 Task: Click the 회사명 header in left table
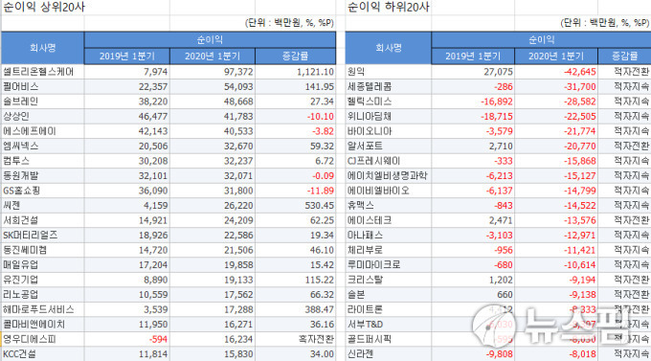coord(42,48)
